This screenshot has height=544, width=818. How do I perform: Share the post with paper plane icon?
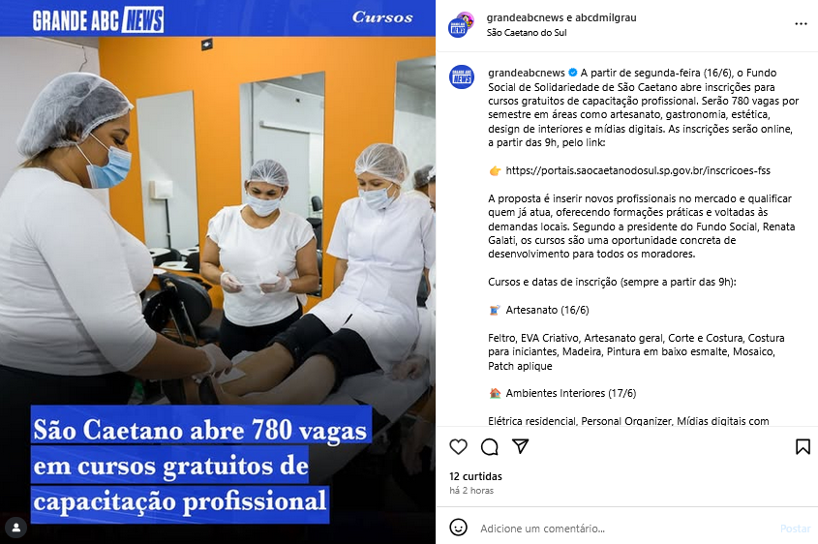(x=520, y=446)
